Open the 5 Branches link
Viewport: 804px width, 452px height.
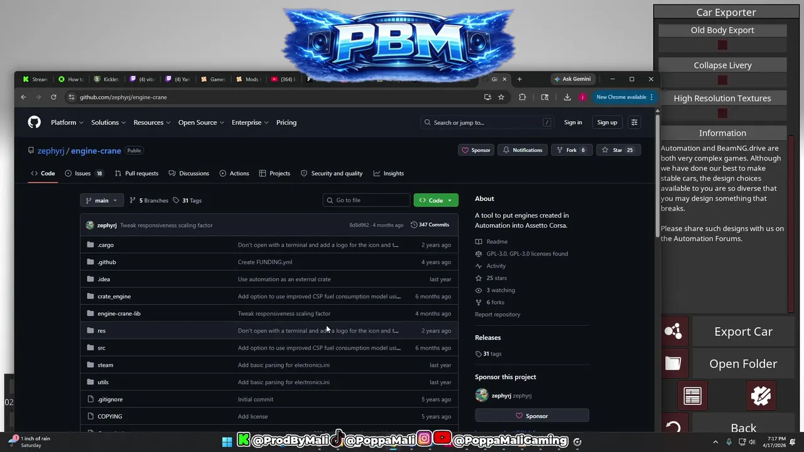(149, 200)
